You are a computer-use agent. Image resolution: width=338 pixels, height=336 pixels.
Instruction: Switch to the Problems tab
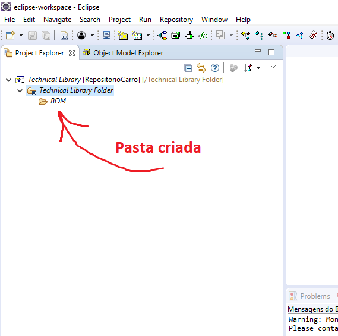tap(309, 296)
